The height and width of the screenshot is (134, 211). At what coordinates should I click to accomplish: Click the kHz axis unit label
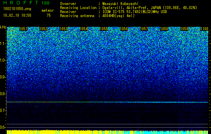coord(3,27)
